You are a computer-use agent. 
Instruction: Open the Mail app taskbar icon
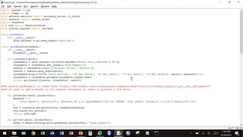point(24,133)
